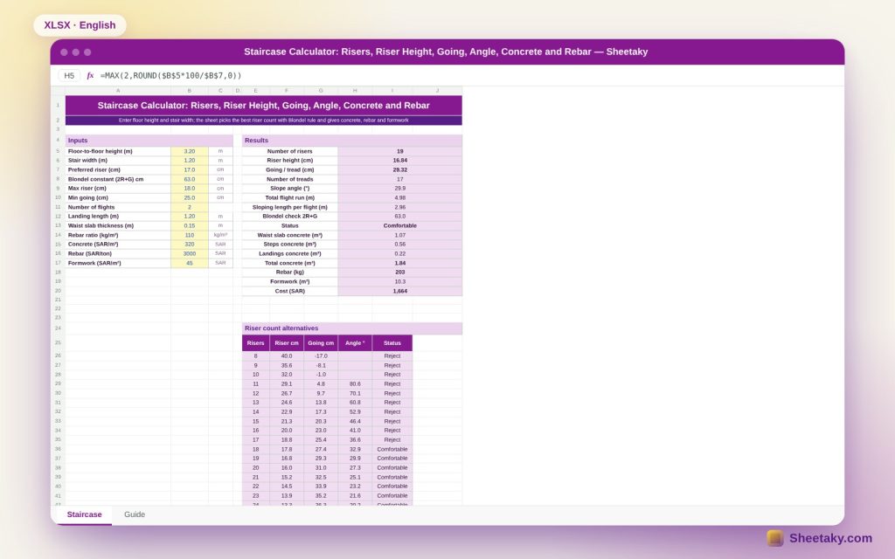Switch to the Guide sheet tab

[x=135, y=514]
